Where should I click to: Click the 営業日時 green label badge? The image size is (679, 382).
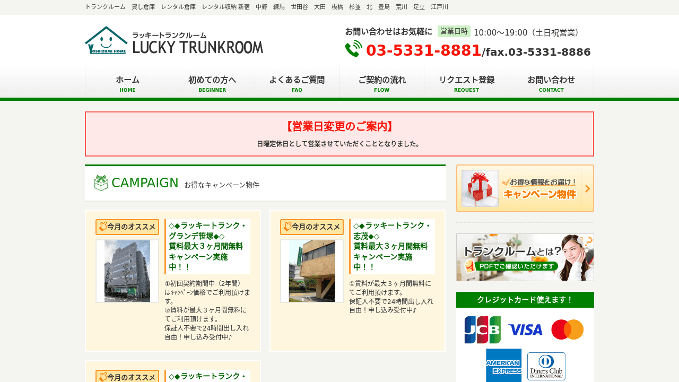tap(454, 31)
